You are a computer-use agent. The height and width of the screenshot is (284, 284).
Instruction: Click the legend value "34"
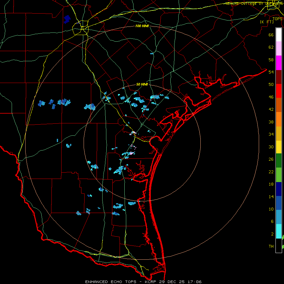[271, 134]
